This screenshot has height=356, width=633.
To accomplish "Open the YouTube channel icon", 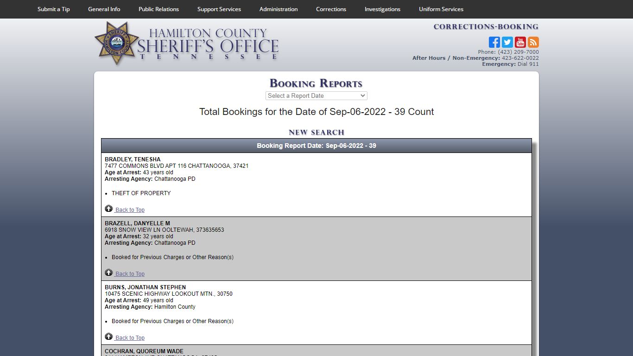I will click(x=520, y=42).
